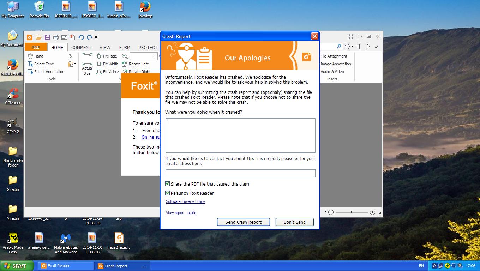Click Fit Visible in the ribbon
This screenshot has height=271, width=480.
108,72
